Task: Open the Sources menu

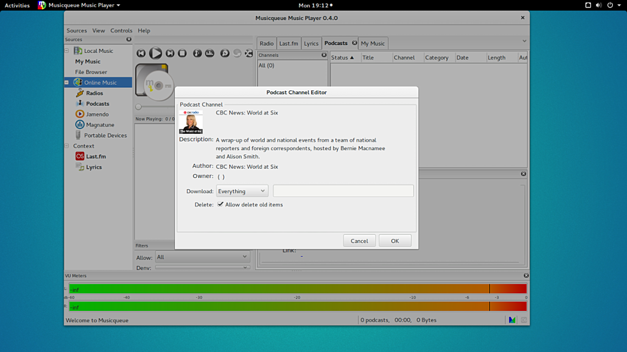Action: (77, 31)
